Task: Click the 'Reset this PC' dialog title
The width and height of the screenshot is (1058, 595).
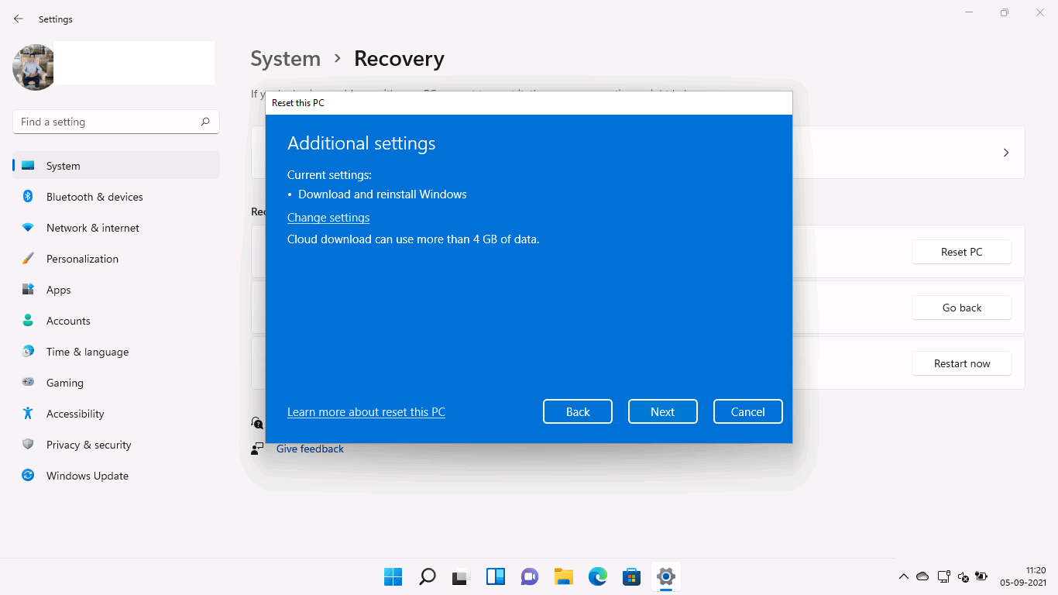Action: coord(298,103)
